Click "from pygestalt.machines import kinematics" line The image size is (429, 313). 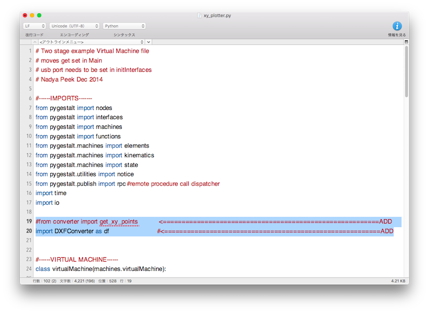click(x=95, y=155)
